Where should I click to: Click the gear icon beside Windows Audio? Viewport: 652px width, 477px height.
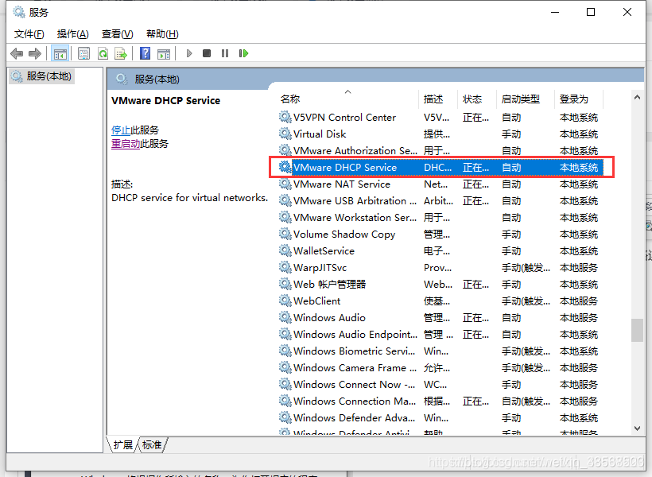coord(285,317)
